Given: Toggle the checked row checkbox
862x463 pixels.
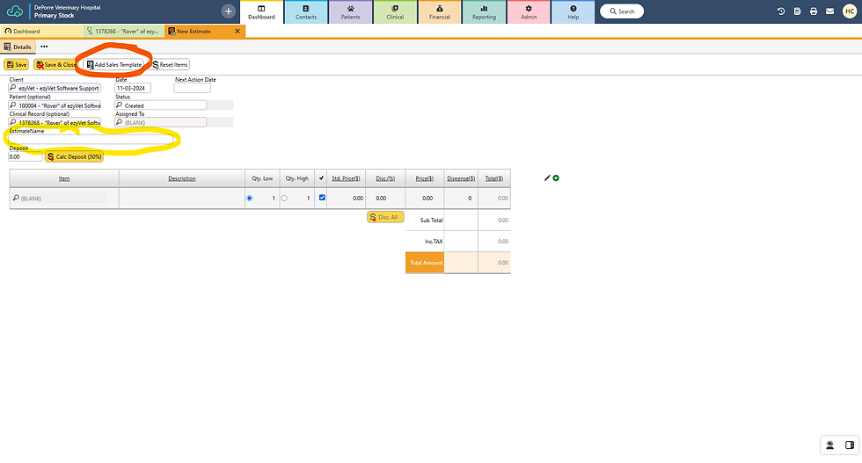Looking at the screenshot, I should pos(322,198).
